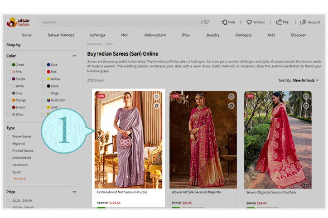Image resolution: width=328 pixels, height=218 pixels.
Task: Click the 15% badge on fuchsia saree
Action: coord(250,96)
